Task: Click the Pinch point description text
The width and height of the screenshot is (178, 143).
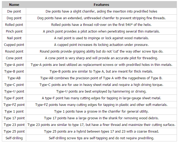Action: click(x=101, y=31)
